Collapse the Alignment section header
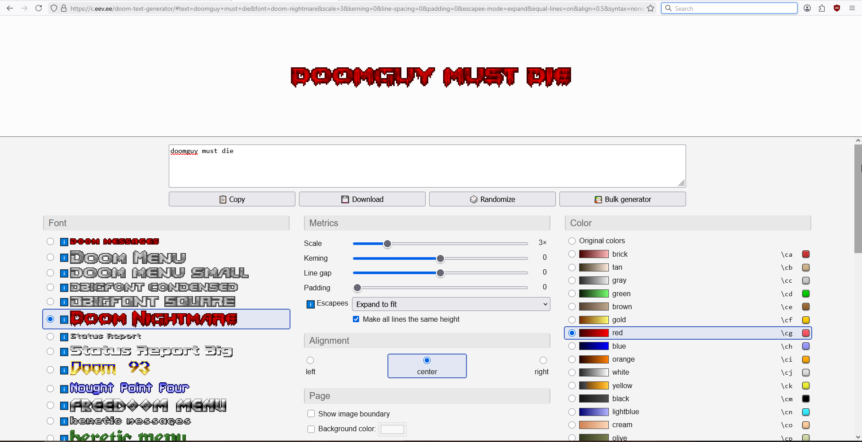 [427, 341]
